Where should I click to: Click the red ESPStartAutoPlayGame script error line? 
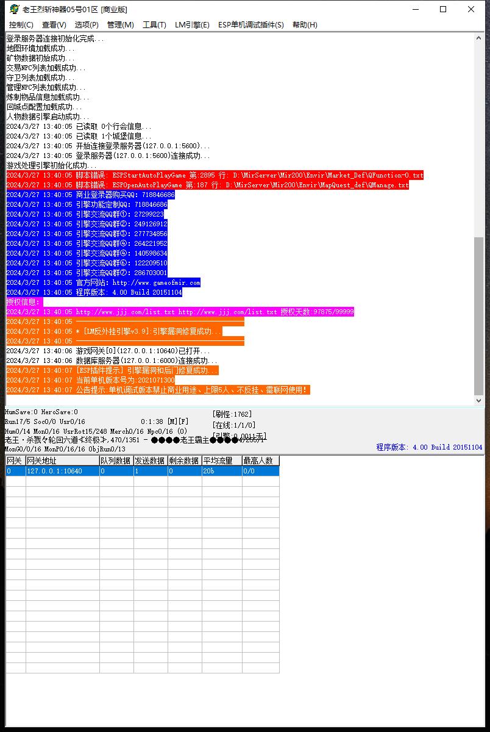(215, 175)
